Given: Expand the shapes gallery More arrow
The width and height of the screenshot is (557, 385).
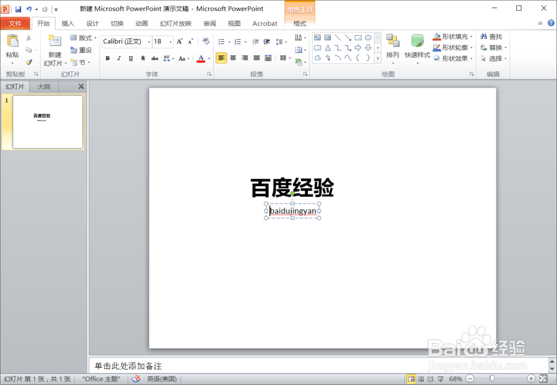Looking at the screenshot, I should pos(378,59).
